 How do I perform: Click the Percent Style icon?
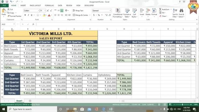click(x=99, y=15)
